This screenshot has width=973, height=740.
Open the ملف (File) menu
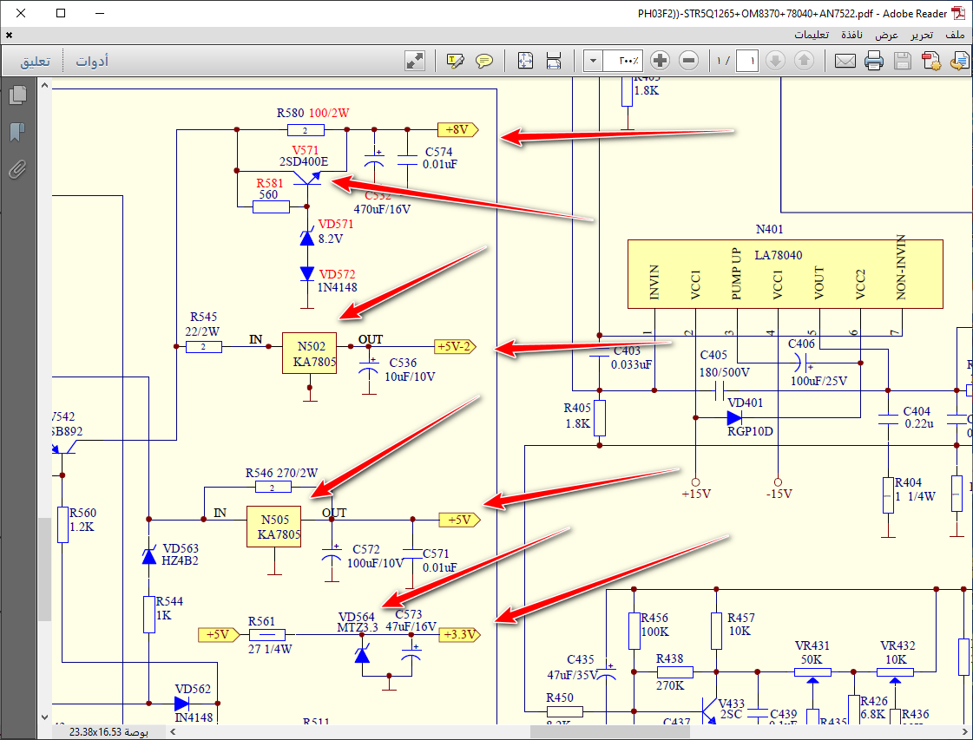955,35
